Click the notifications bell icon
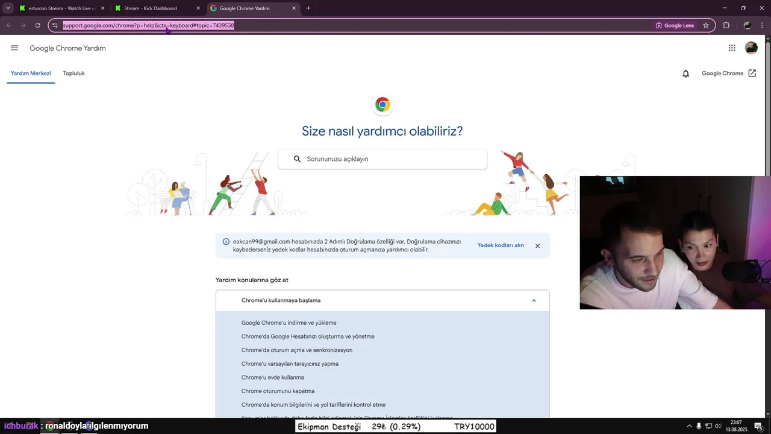The image size is (771, 434). point(685,74)
